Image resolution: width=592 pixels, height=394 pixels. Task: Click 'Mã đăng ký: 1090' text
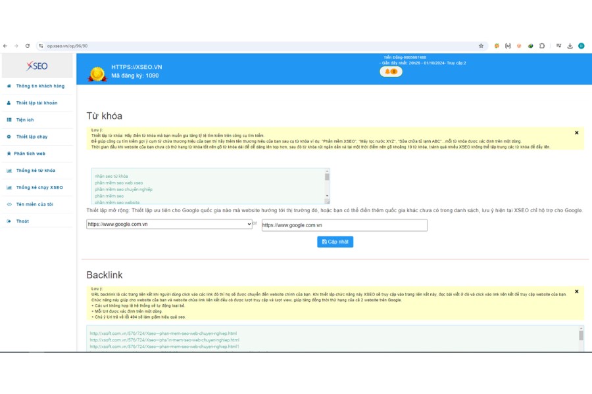point(135,76)
